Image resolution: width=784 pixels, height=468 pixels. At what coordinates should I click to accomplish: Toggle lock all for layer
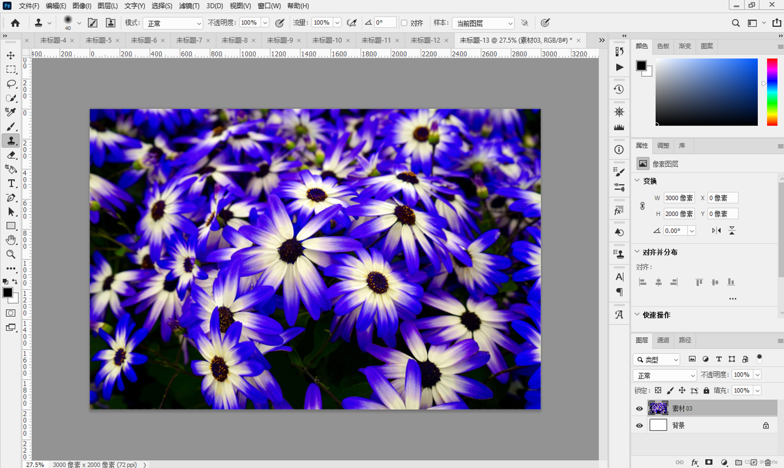point(706,391)
